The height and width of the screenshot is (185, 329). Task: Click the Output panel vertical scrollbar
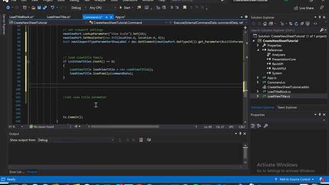245,154
